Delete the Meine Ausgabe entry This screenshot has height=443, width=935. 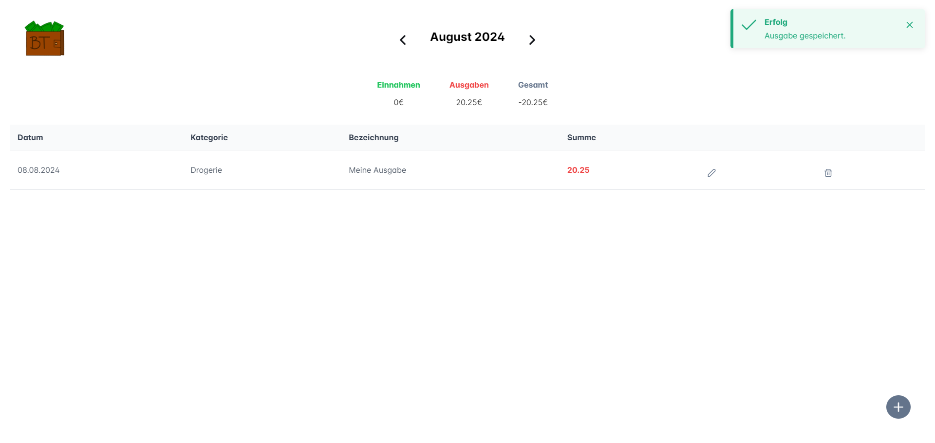828,173
